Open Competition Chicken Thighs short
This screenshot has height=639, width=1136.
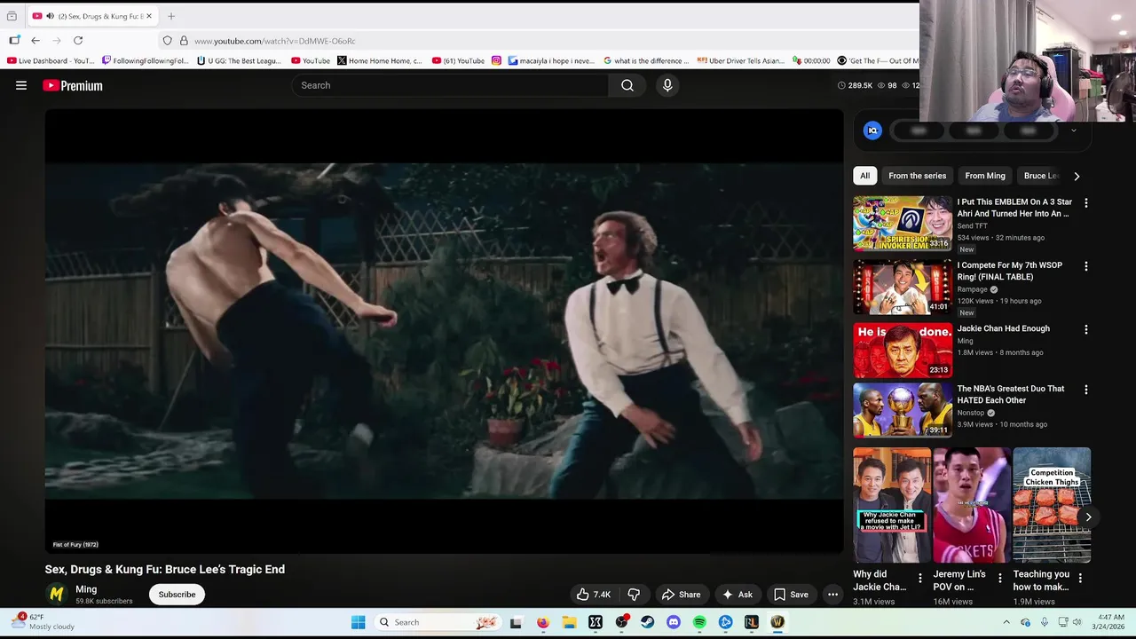pyautogui.click(x=1052, y=505)
